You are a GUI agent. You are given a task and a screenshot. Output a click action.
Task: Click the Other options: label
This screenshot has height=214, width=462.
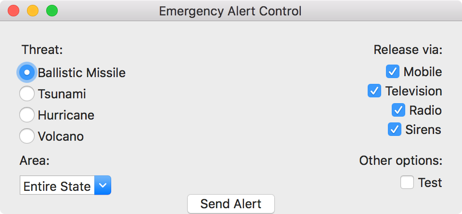click(x=401, y=160)
